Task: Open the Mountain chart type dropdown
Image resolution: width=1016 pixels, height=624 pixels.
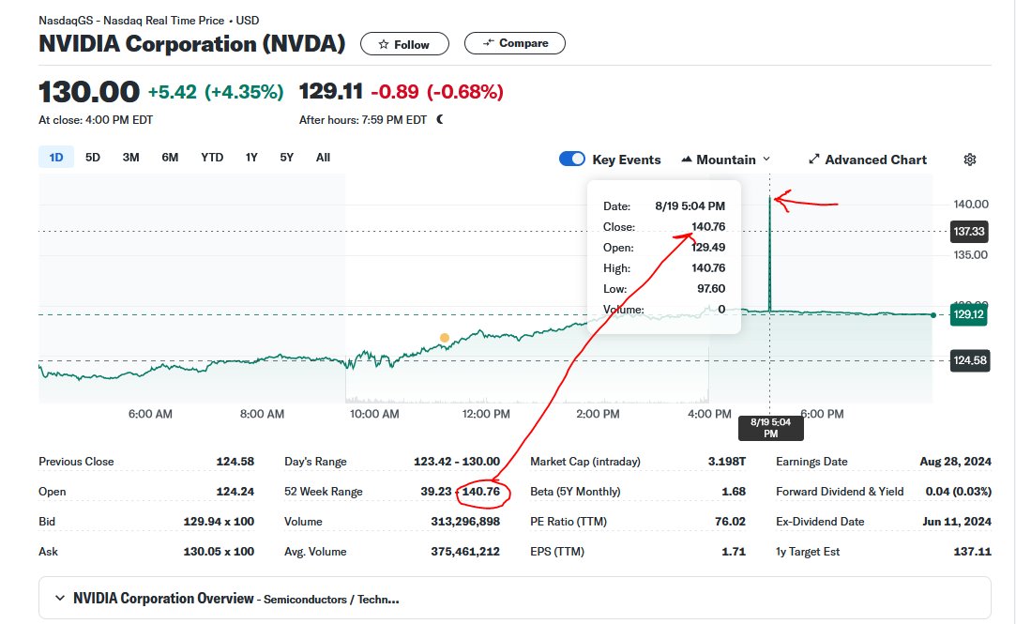Action: (726, 160)
